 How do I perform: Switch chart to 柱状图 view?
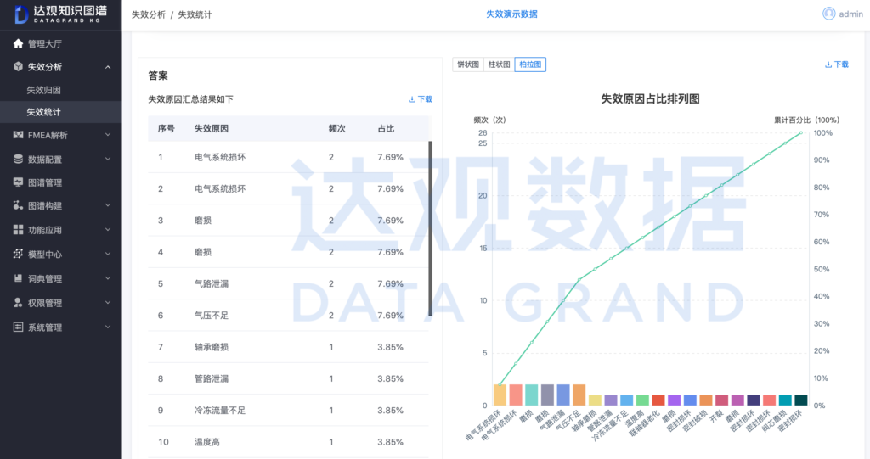(499, 64)
